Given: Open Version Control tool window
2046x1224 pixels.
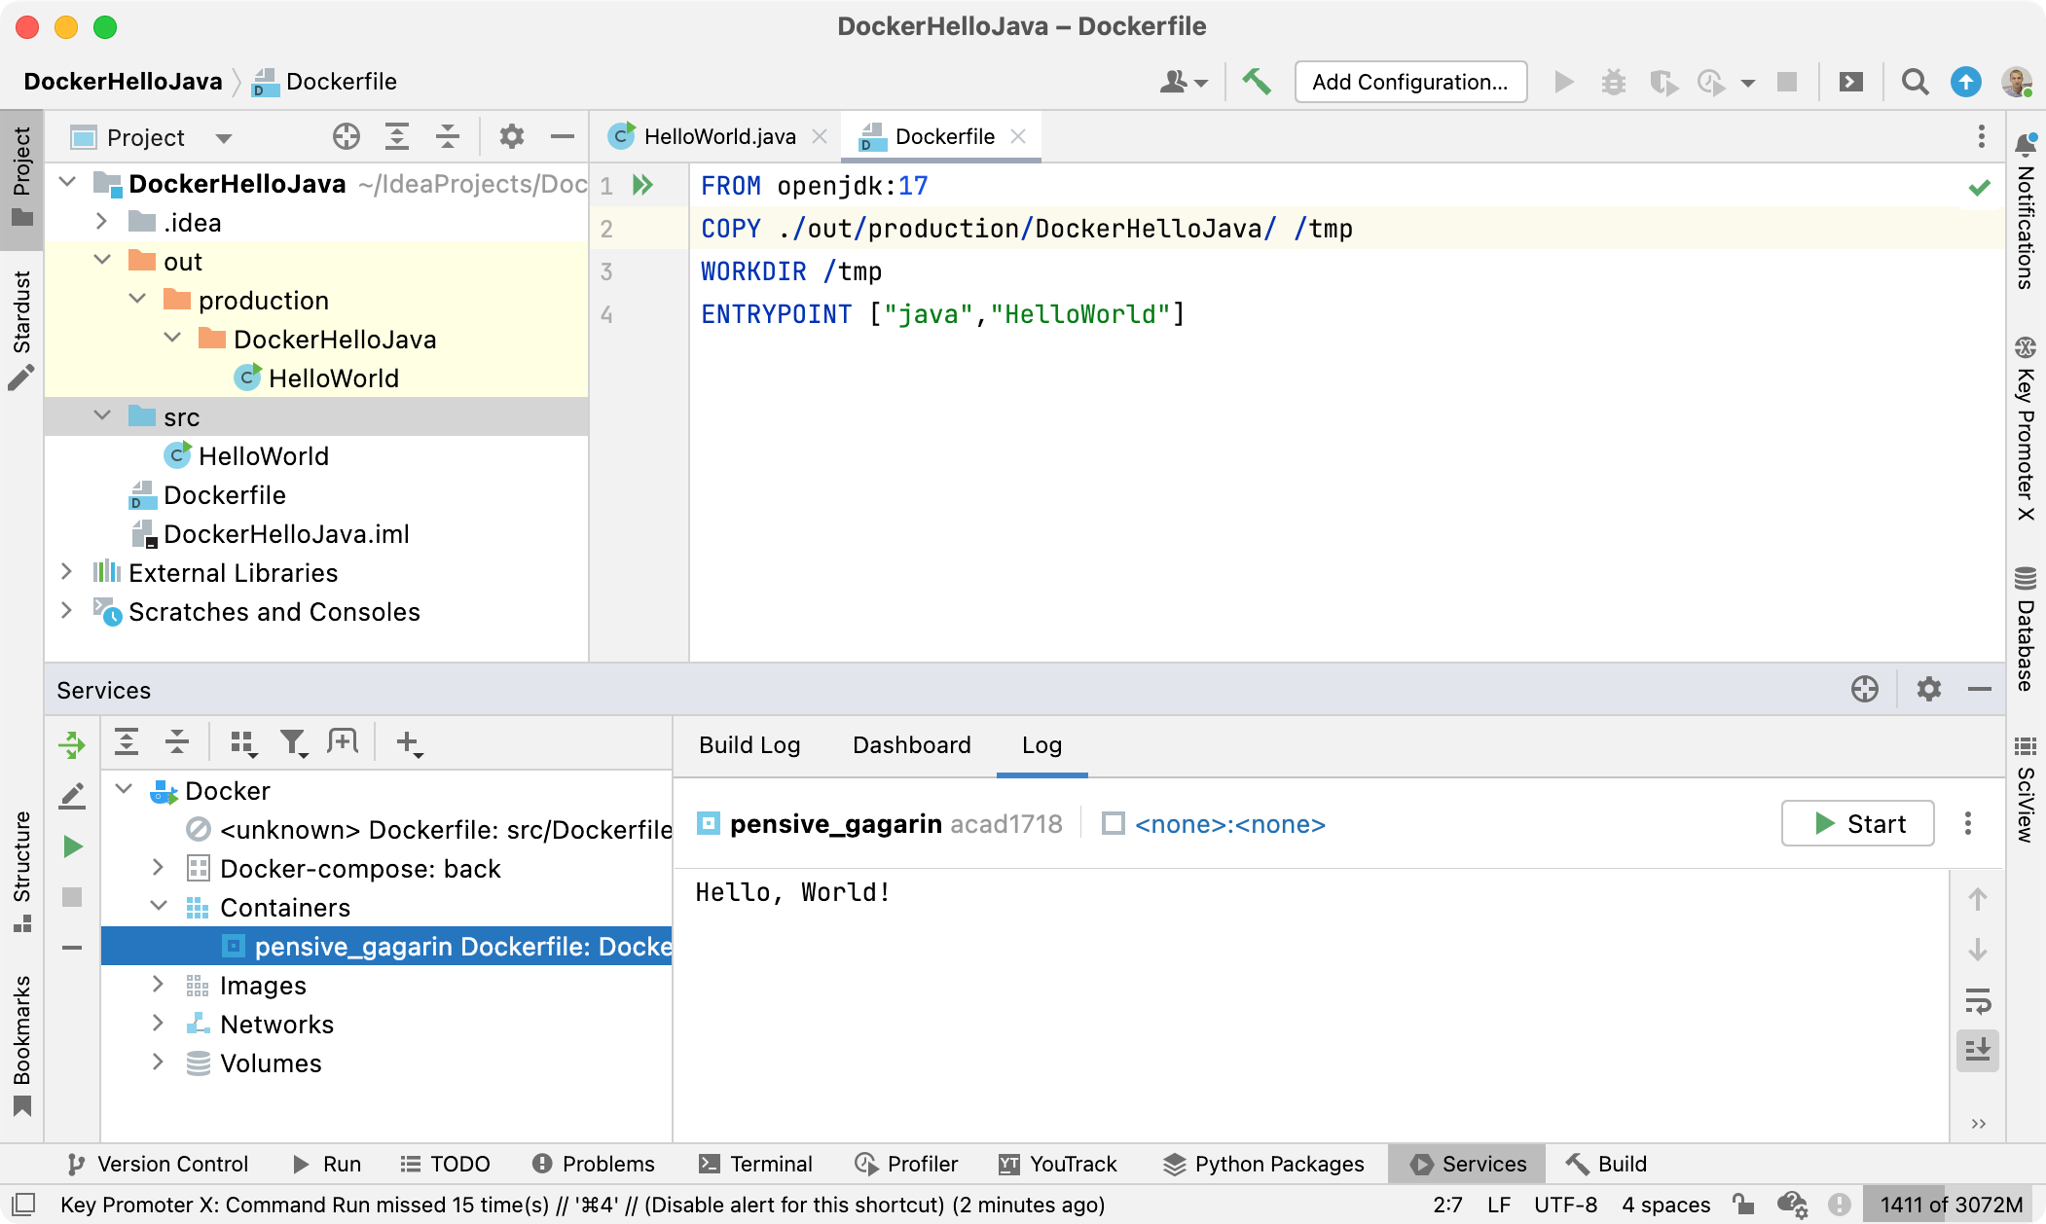Looking at the screenshot, I should pyautogui.click(x=158, y=1164).
